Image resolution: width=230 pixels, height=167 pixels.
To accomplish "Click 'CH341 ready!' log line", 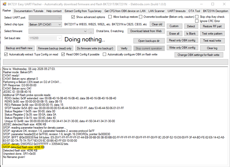I will (x=11, y=75).
